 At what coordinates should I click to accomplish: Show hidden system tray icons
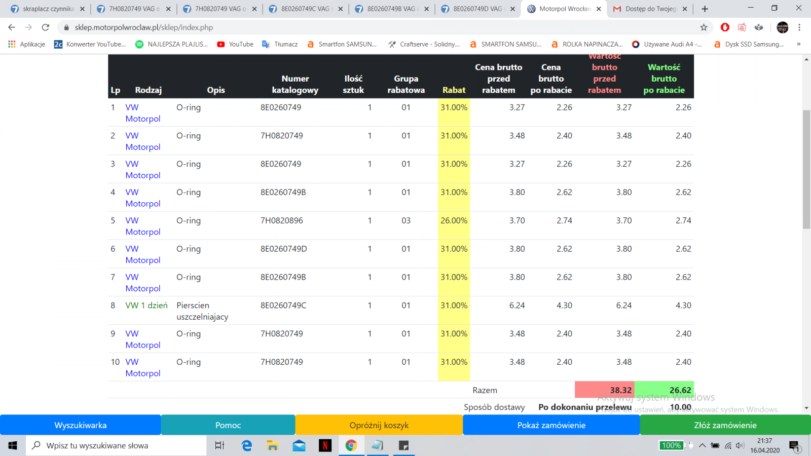702,445
